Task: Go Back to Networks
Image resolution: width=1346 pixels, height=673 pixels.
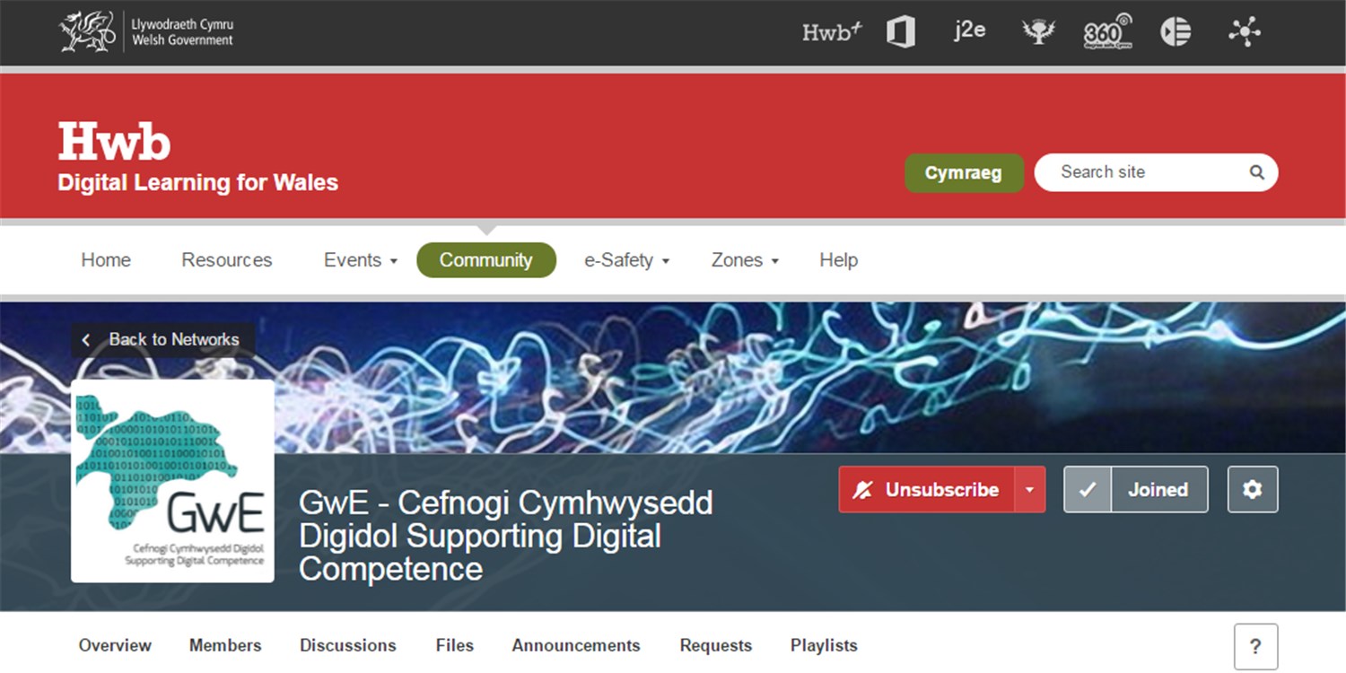Action: [x=162, y=340]
